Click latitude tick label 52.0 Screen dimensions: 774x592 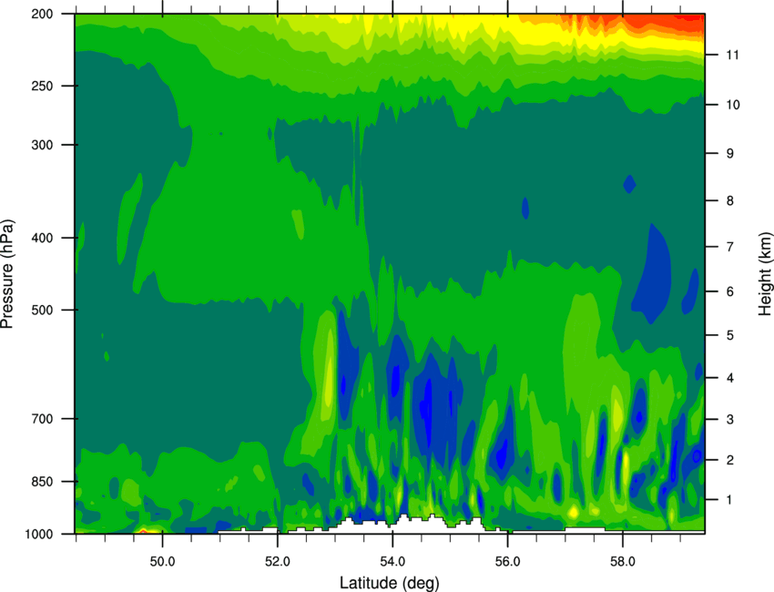pos(278,562)
